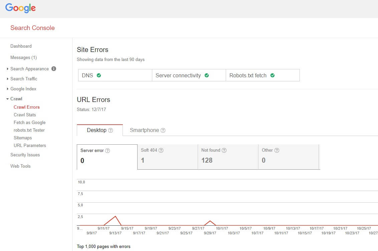Open URL Parameters in the sidebar

click(x=30, y=145)
